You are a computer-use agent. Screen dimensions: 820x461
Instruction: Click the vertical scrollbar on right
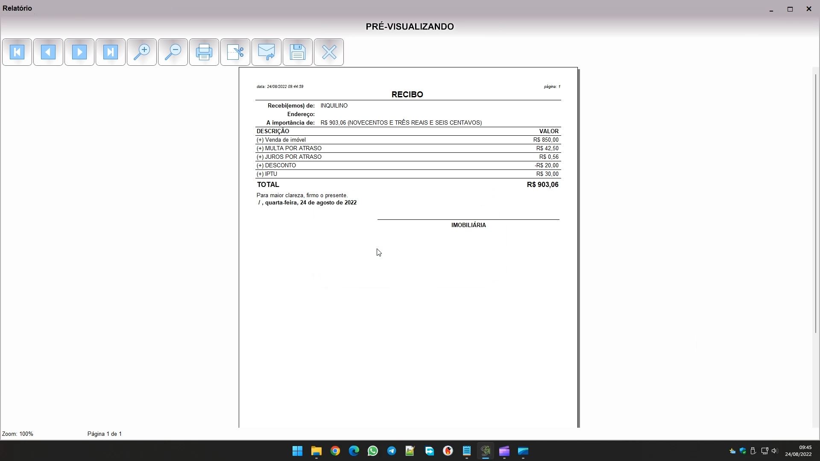pos(816,203)
